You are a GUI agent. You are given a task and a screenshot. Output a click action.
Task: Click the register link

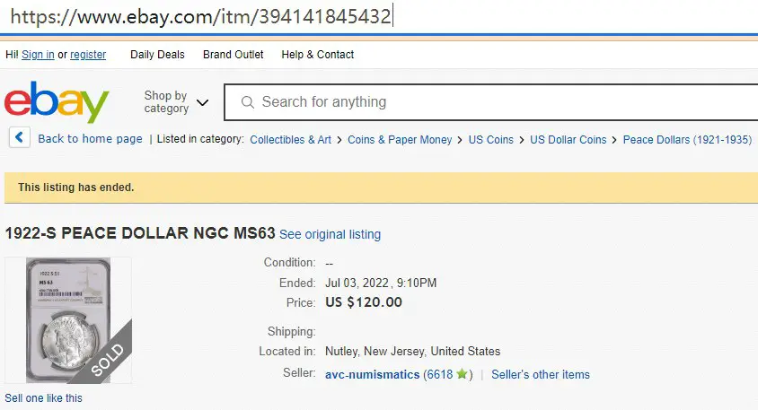click(x=88, y=55)
